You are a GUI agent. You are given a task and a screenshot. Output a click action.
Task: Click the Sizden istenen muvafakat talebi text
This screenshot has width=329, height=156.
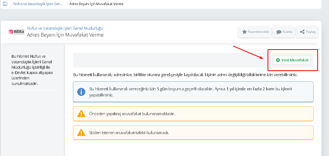pyautogui.click(x=129, y=132)
